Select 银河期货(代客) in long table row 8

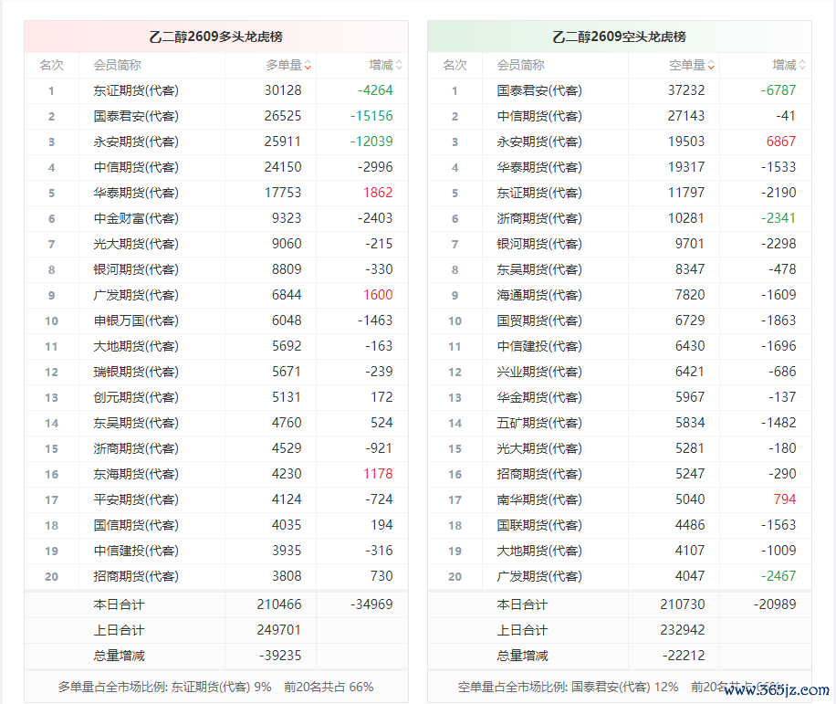tap(136, 270)
